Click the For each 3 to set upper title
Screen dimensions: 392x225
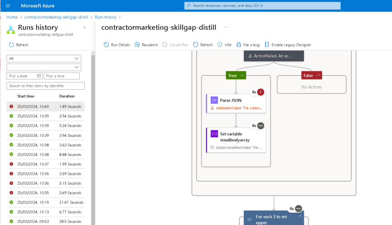(x=271, y=220)
